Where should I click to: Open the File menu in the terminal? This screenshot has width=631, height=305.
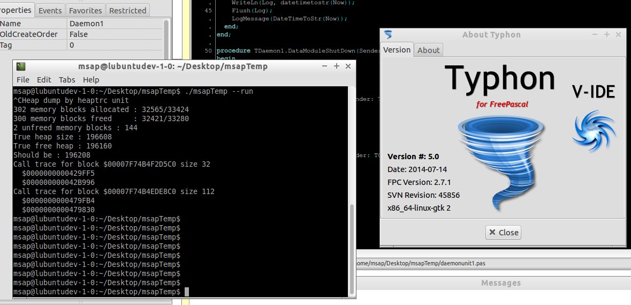(23, 80)
